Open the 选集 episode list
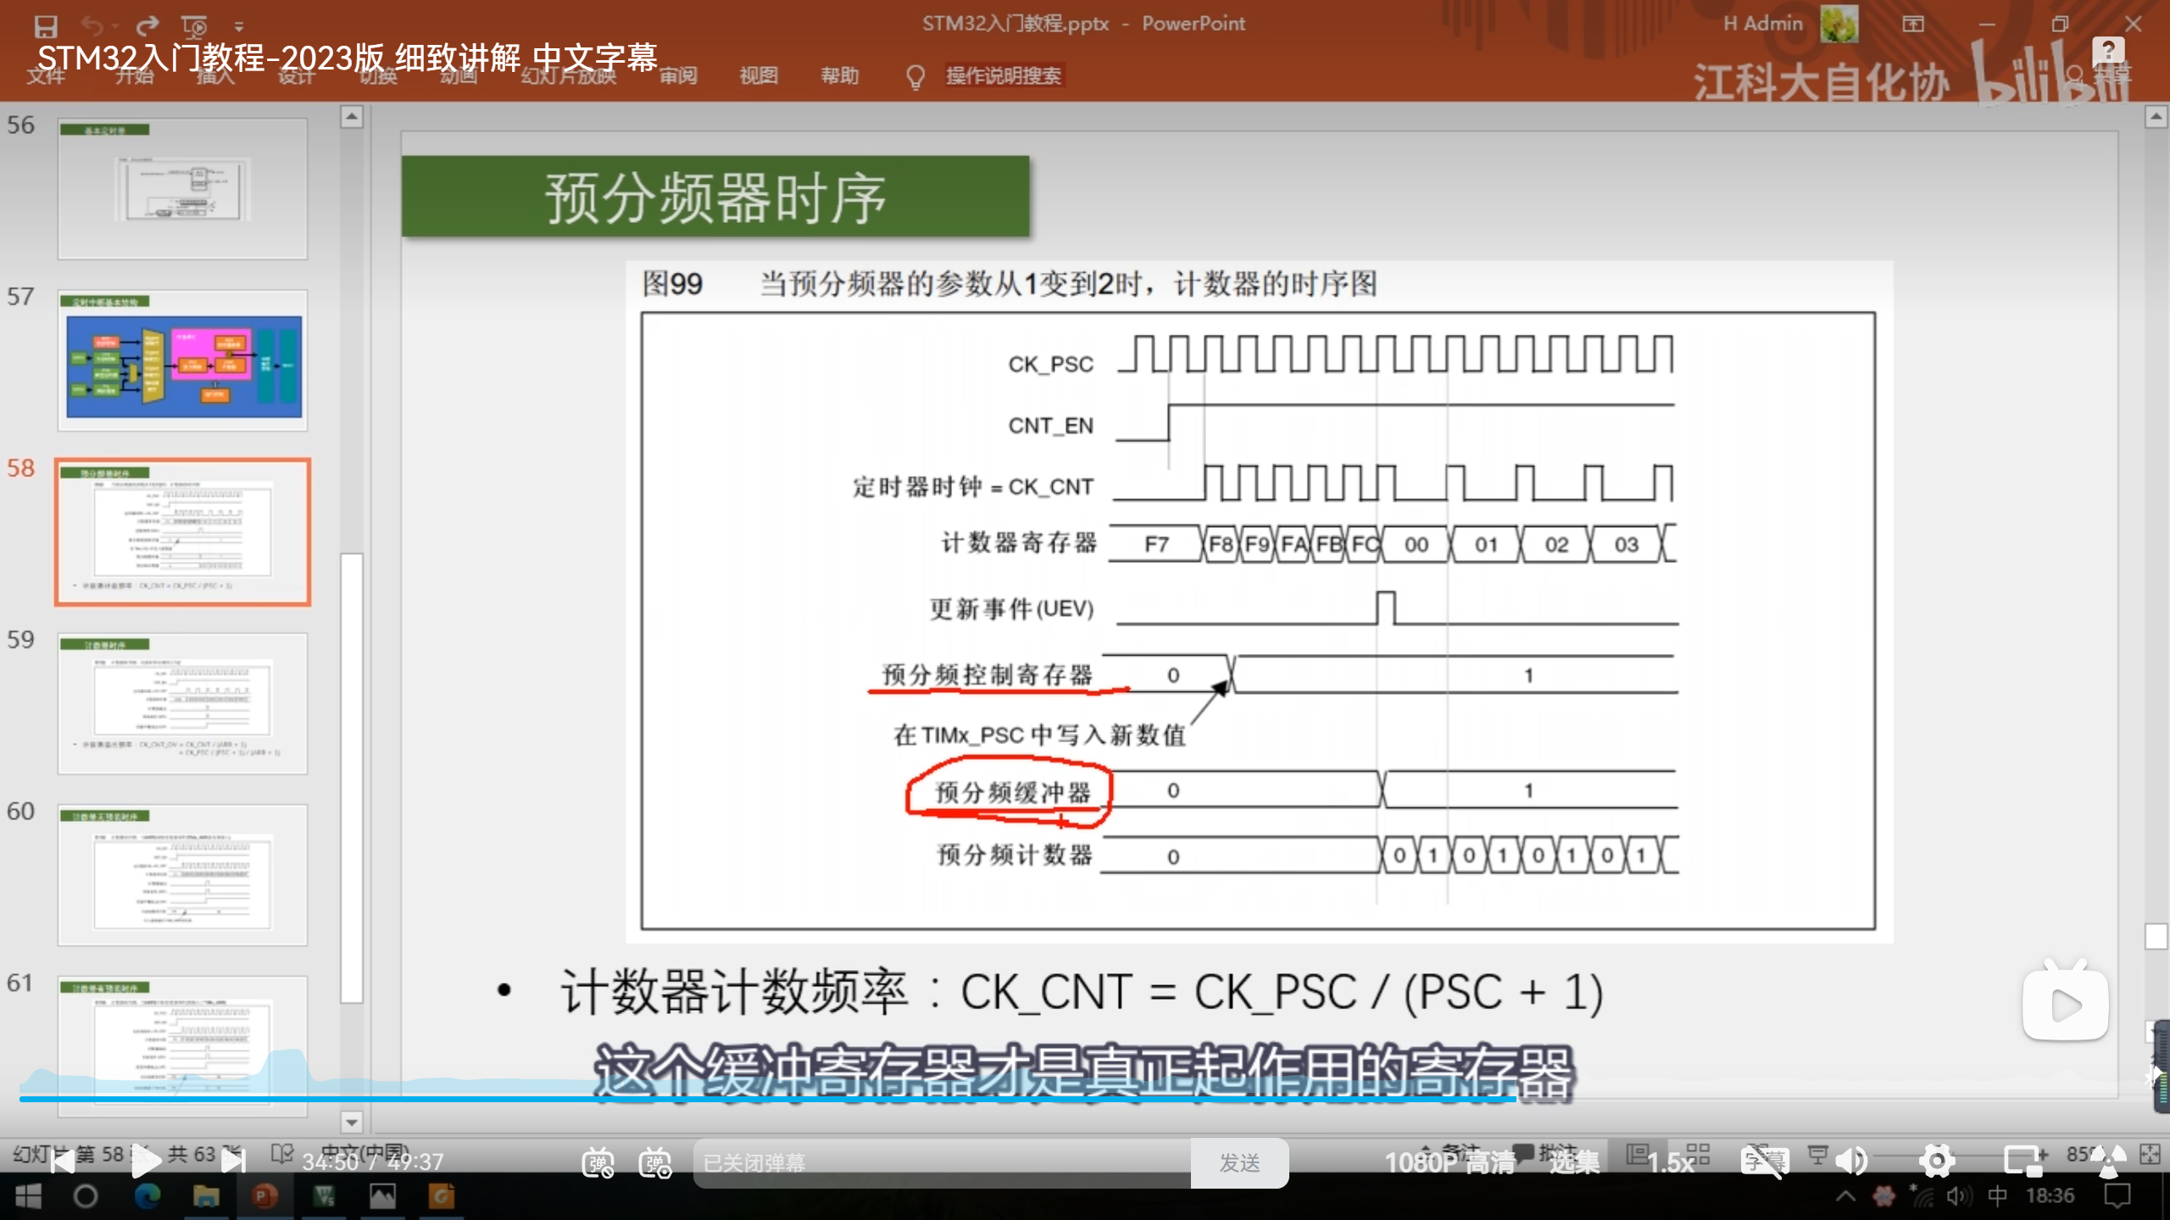Viewport: 2170px width, 1220px height. 1574,1162
